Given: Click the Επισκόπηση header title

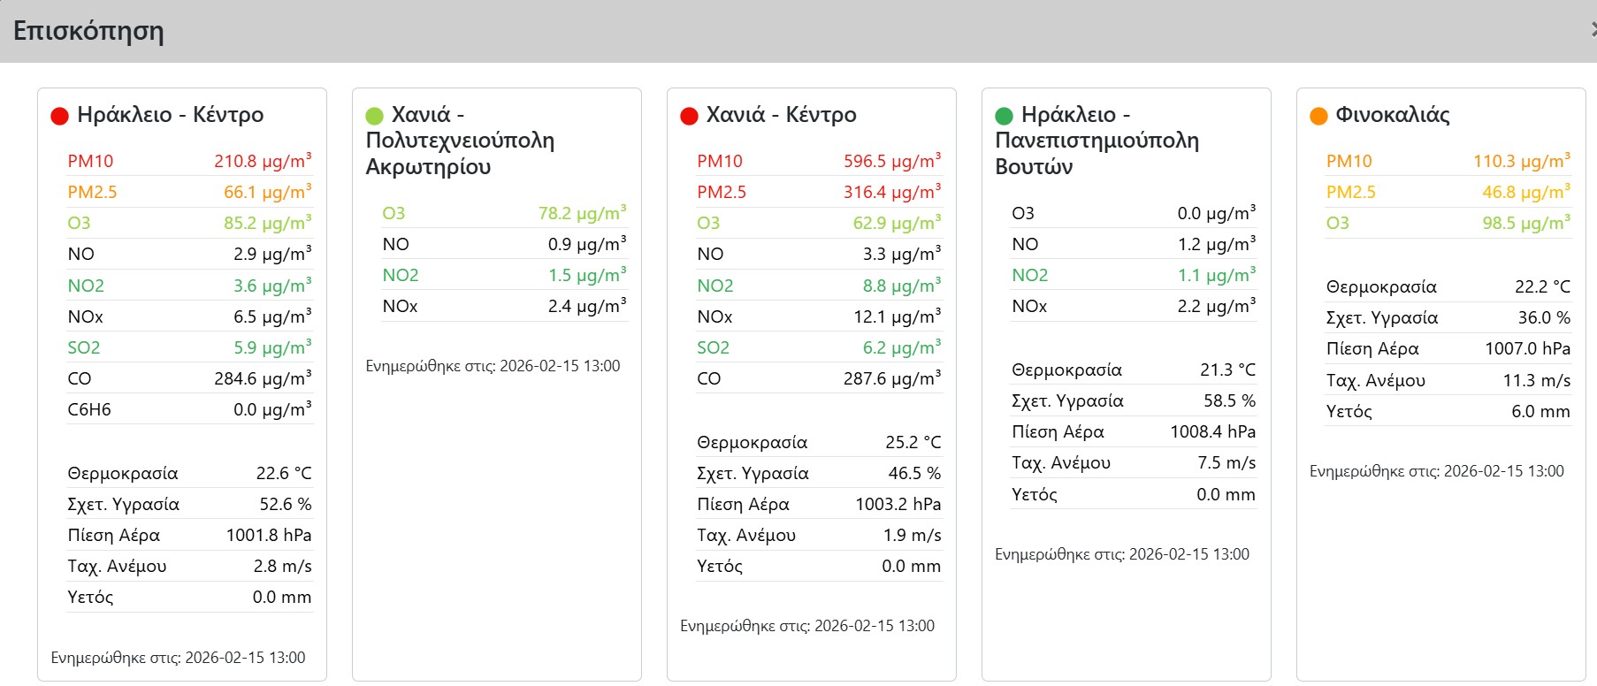Looking at the screenshot, I should [x=88, y=31].
